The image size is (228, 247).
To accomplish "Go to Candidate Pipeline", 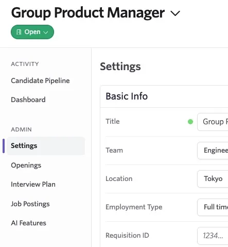I will pyautogui.click(x=40, y=80).
